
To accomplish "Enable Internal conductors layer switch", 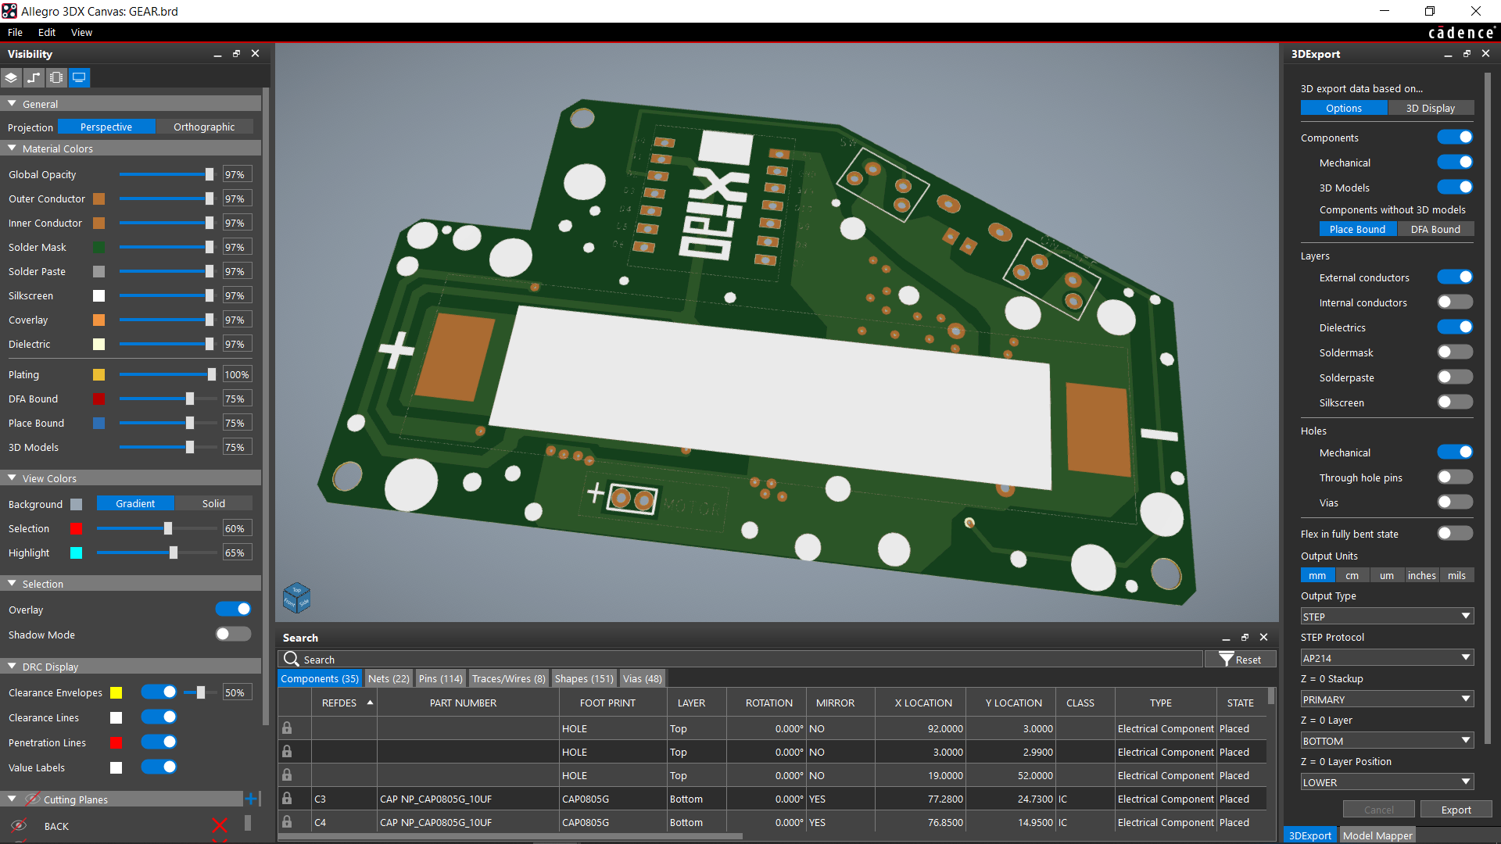I will point(1455,302).
